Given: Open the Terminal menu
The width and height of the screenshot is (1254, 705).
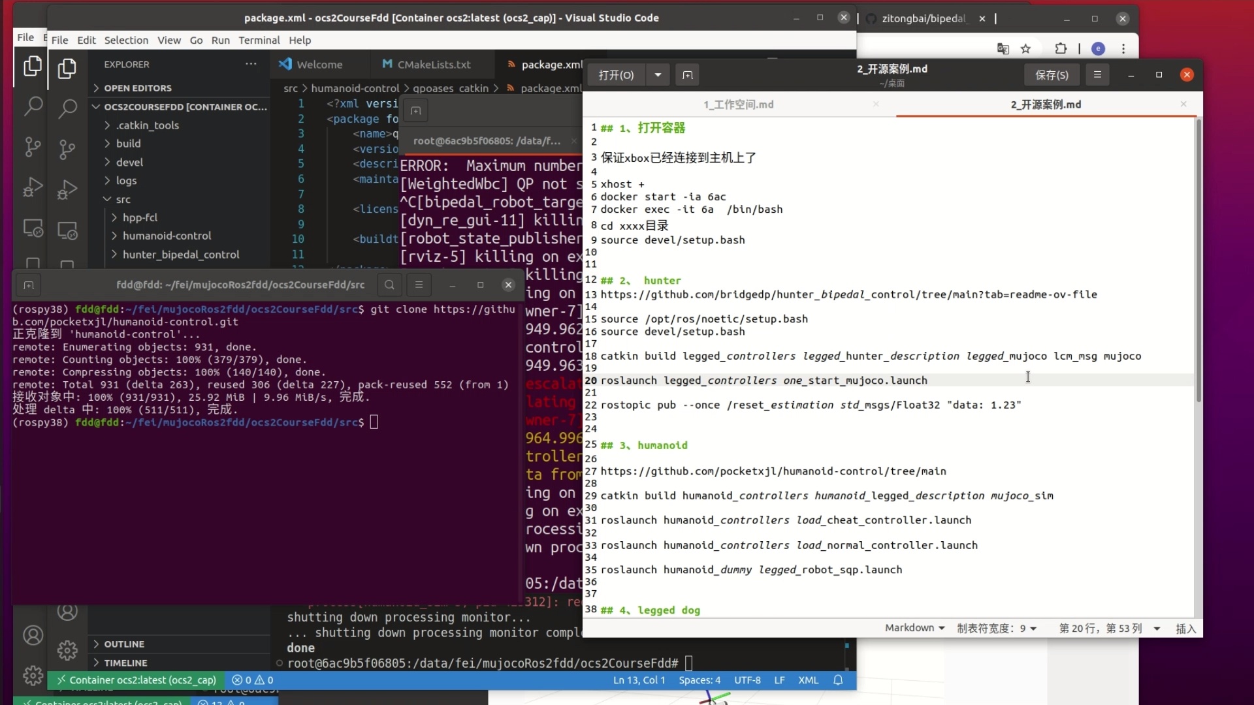Looking at the screenshot, I should tap(259, 40).
